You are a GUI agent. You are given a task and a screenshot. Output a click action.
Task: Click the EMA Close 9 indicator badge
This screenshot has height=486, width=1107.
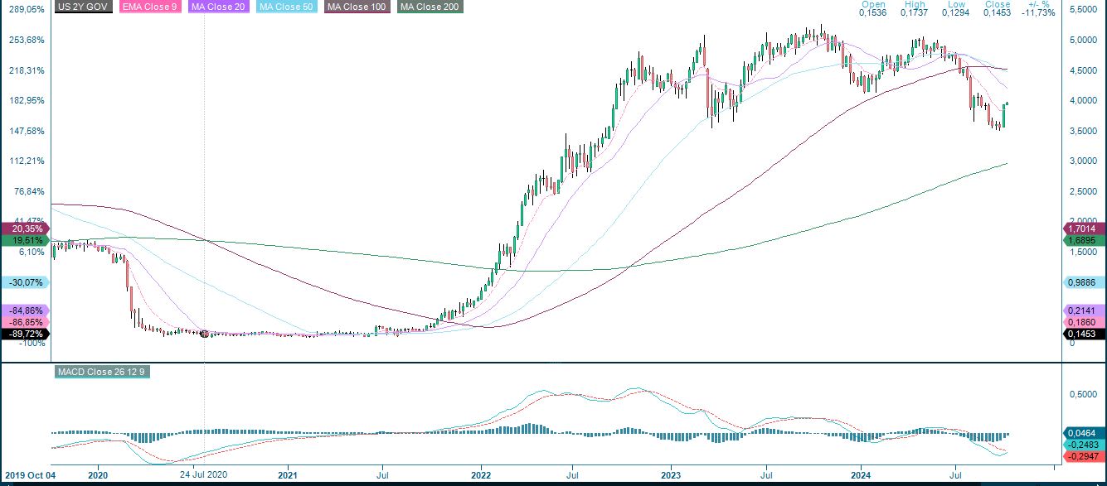click(x=150, y=7)
